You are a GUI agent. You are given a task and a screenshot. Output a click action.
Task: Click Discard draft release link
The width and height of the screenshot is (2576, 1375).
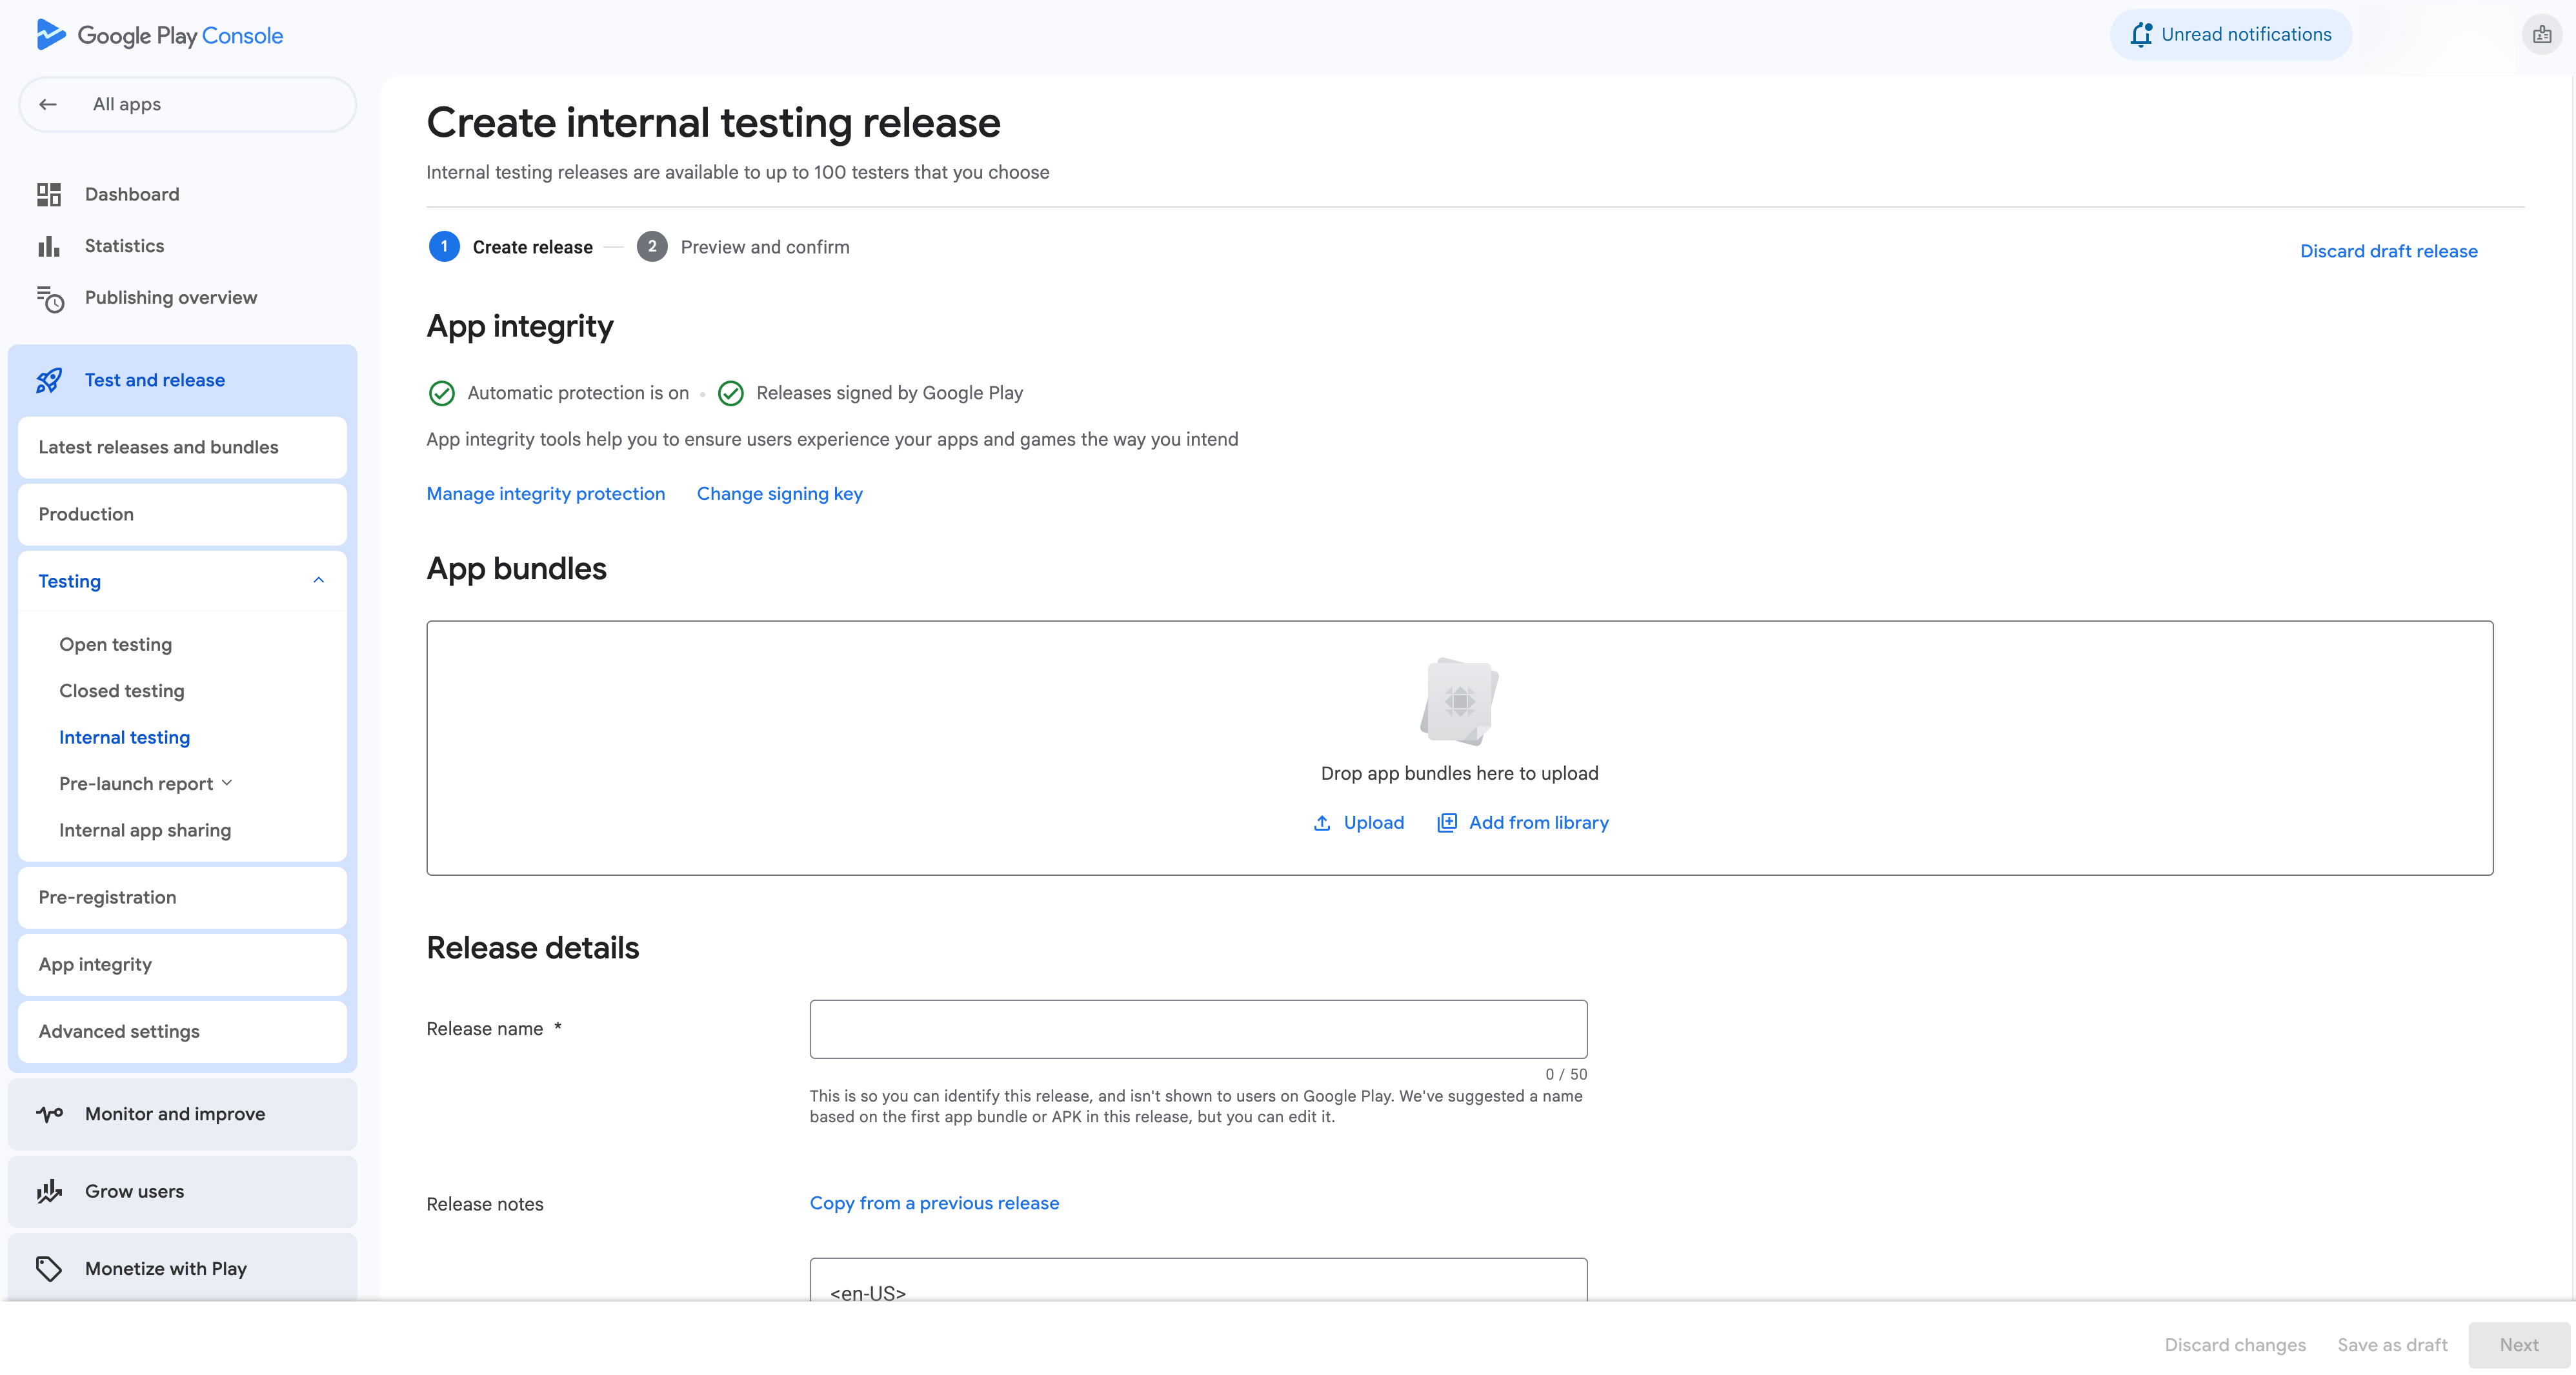(x=2388, y=251)
